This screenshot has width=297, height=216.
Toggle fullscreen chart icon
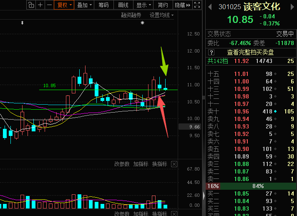pos(197,5)
